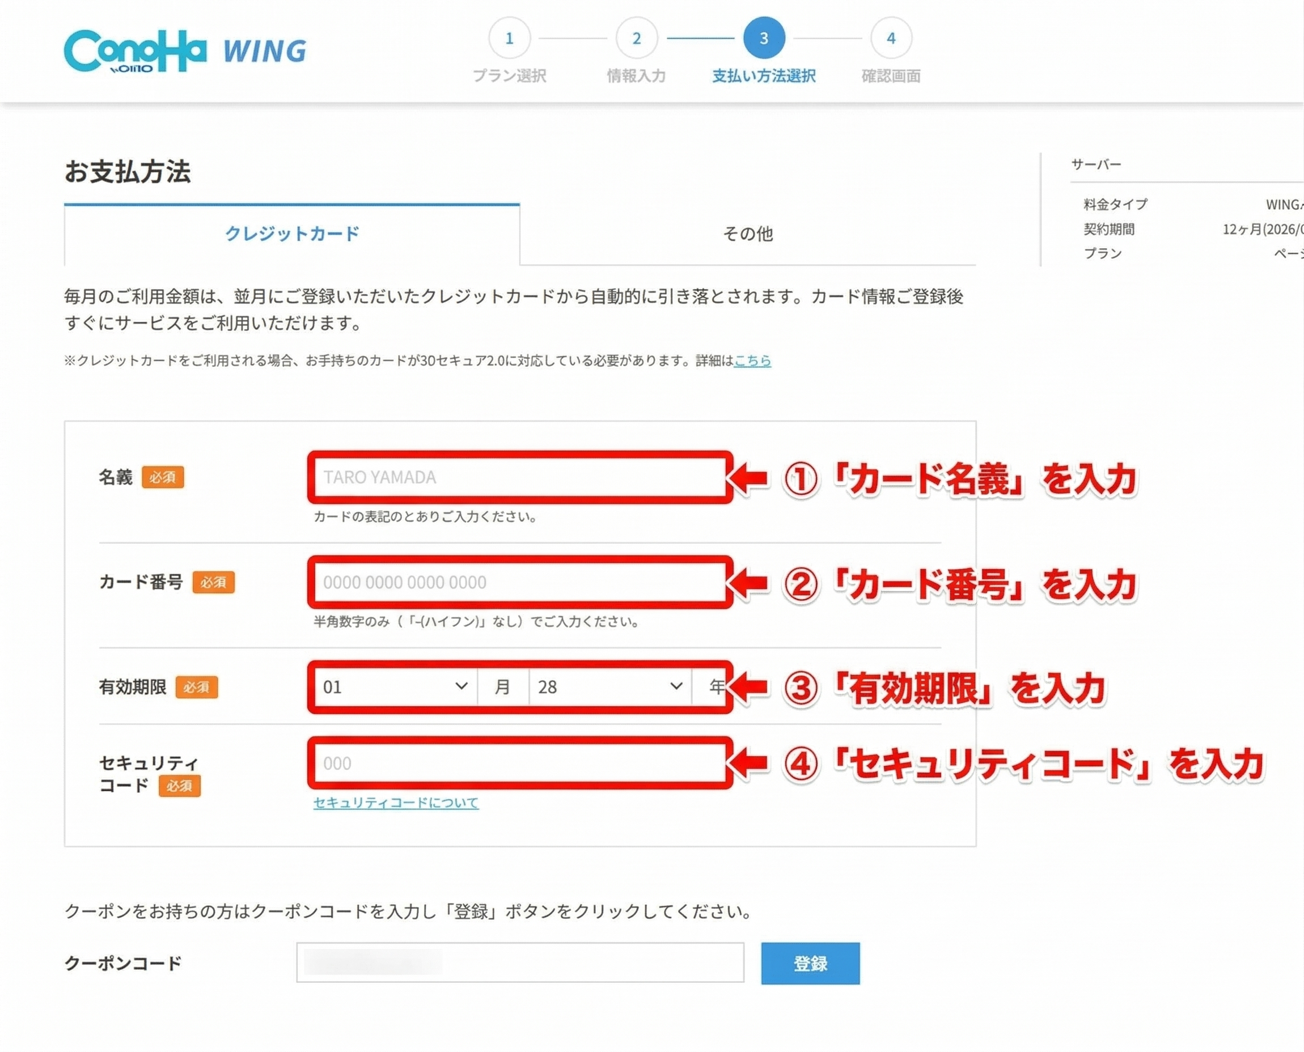Open the セキュリティコードについて link

click(396, 803)
